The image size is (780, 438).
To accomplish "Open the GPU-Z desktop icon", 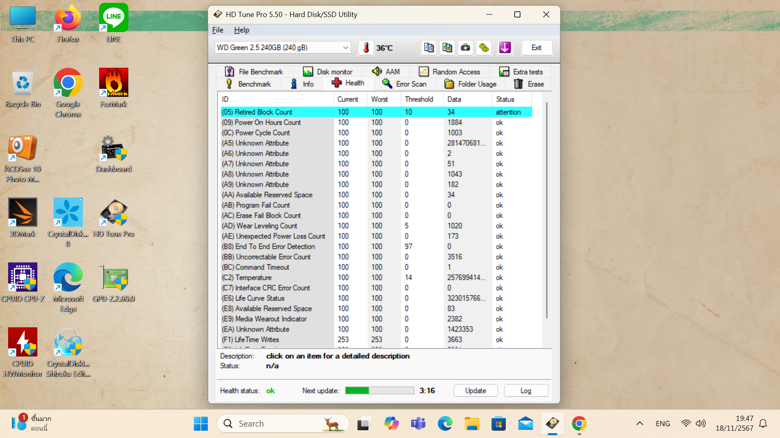I will pos(114,283).
